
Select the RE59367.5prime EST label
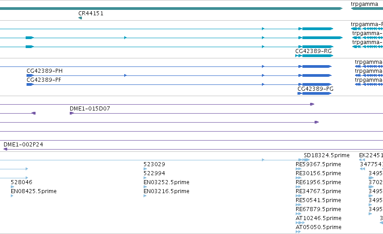click(x=318, y=164)
